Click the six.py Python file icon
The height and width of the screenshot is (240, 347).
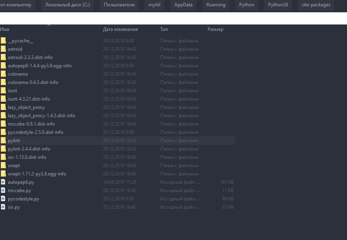coord(3,207)
